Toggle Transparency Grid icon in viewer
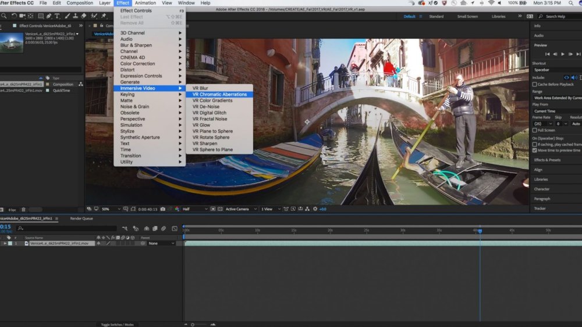The width and height of the screenshot is (582, 327). click(220, 209)
